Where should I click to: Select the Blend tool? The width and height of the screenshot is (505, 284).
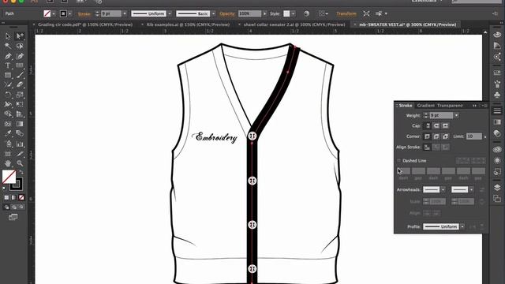click(20, 133)
